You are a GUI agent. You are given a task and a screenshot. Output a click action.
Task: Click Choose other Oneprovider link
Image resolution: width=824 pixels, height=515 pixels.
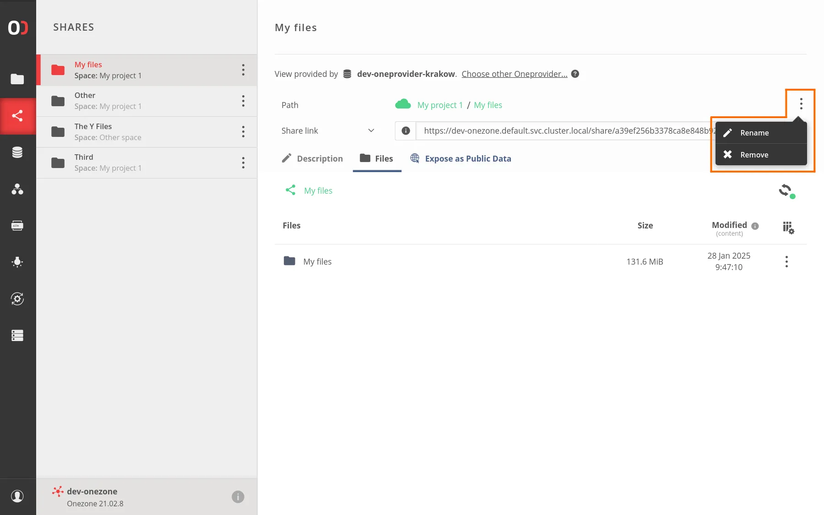[x=514, y=74]
